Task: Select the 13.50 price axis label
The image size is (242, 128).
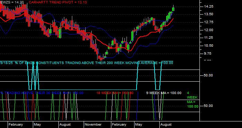Action: coord(208,14)
